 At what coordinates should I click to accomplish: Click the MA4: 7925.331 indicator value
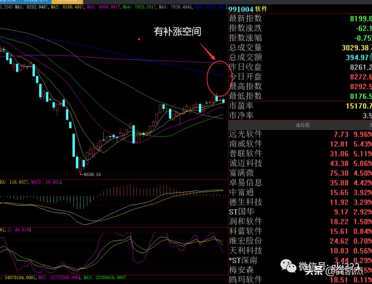[x=139, y=7]
